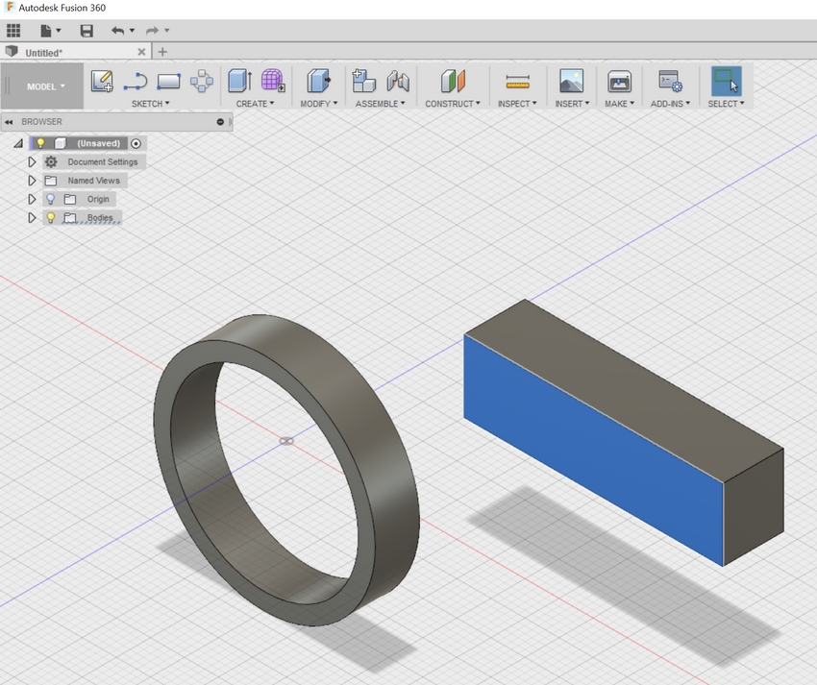This screenshot has height=685, width=817.
Task: Expand the Named Views folder
Action: coord(32,180)
